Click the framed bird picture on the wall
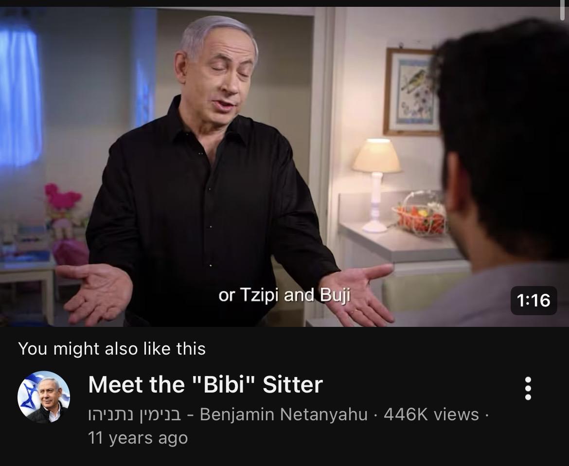Image resolution: width=569 pixels, height=466 pixels. [412, 92]
